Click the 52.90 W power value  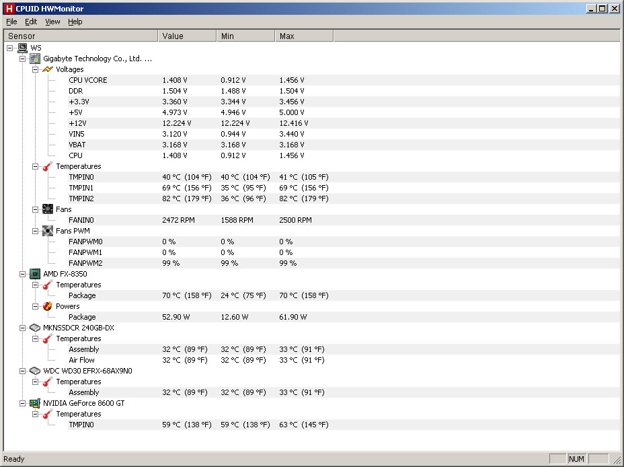(176, 317)
